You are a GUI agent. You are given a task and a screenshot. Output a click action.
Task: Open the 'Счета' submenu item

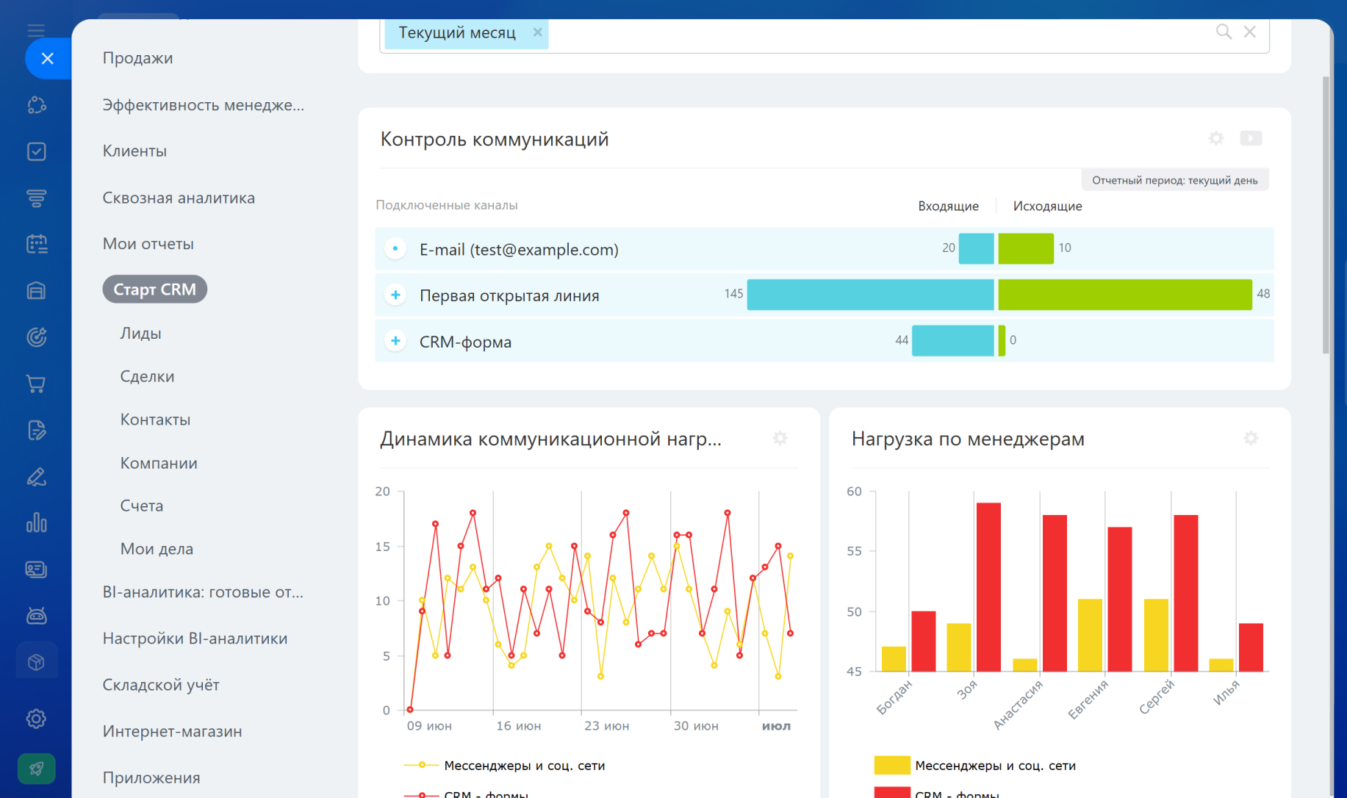142,506
